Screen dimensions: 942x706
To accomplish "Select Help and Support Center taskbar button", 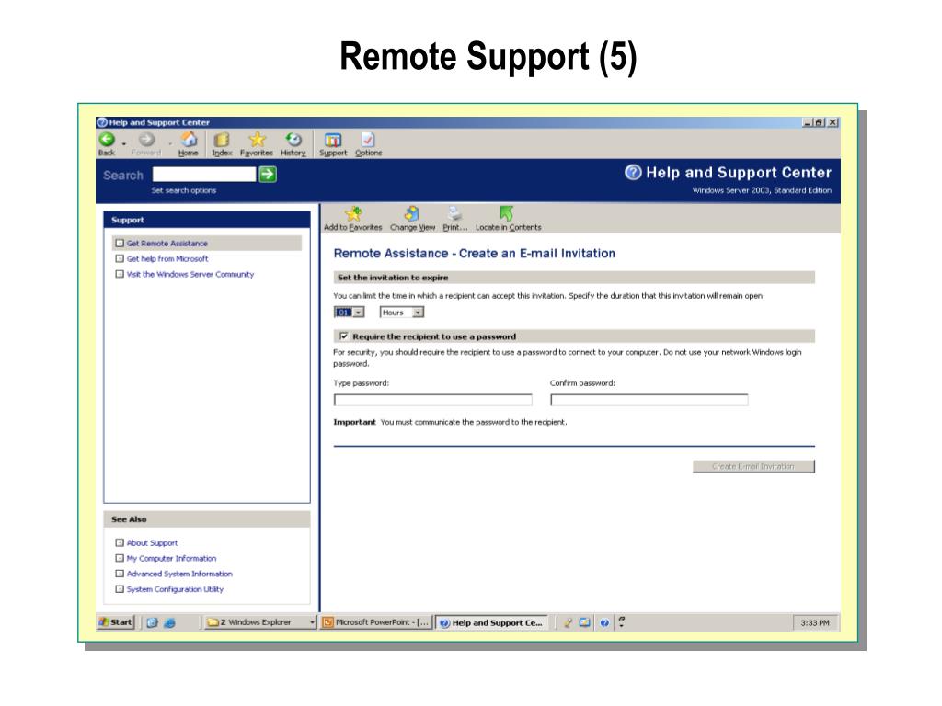I will click(x=491, y=622).
